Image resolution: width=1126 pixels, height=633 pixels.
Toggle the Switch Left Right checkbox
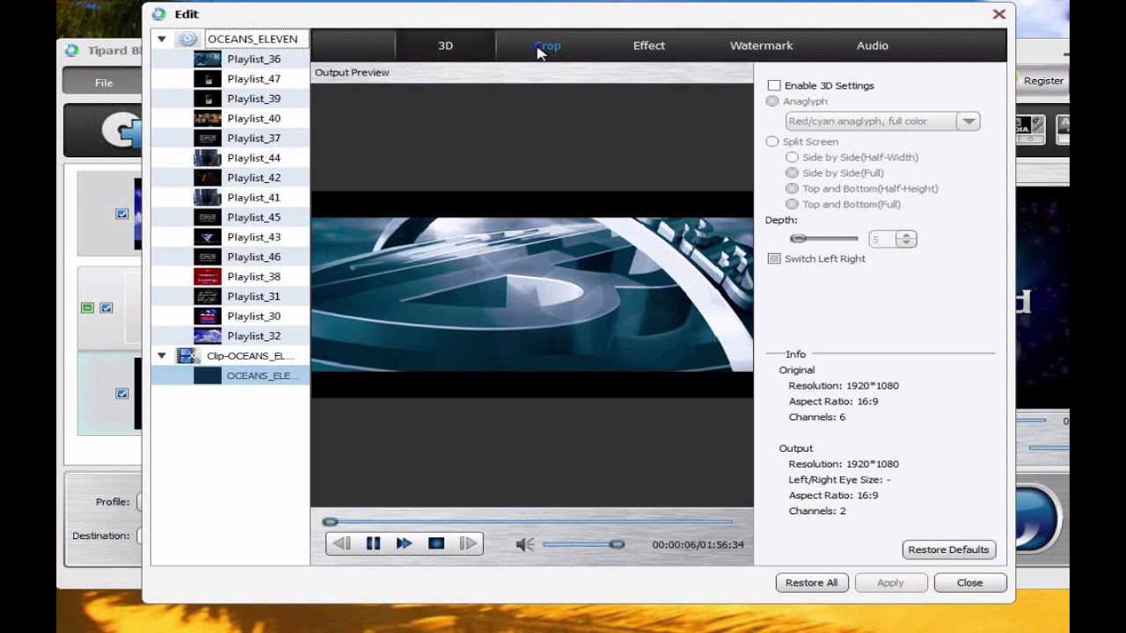pos(774,258)
